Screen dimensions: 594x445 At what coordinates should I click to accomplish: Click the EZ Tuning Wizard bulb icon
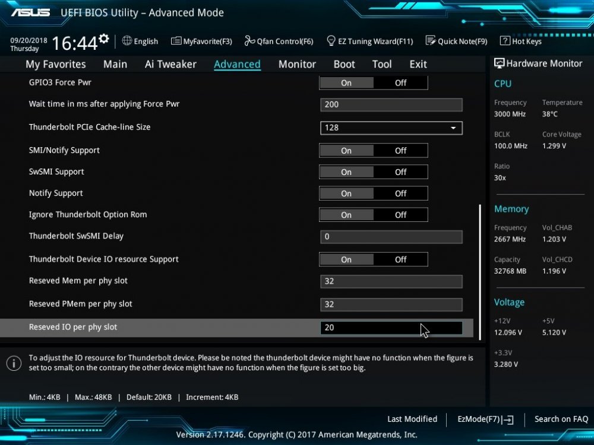331,40
